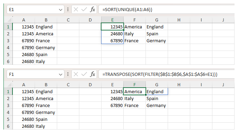The width and height of the screenshot is (238, 133).
Task: Click cell B6 Italy in top sheet
Action: (46, 61)
